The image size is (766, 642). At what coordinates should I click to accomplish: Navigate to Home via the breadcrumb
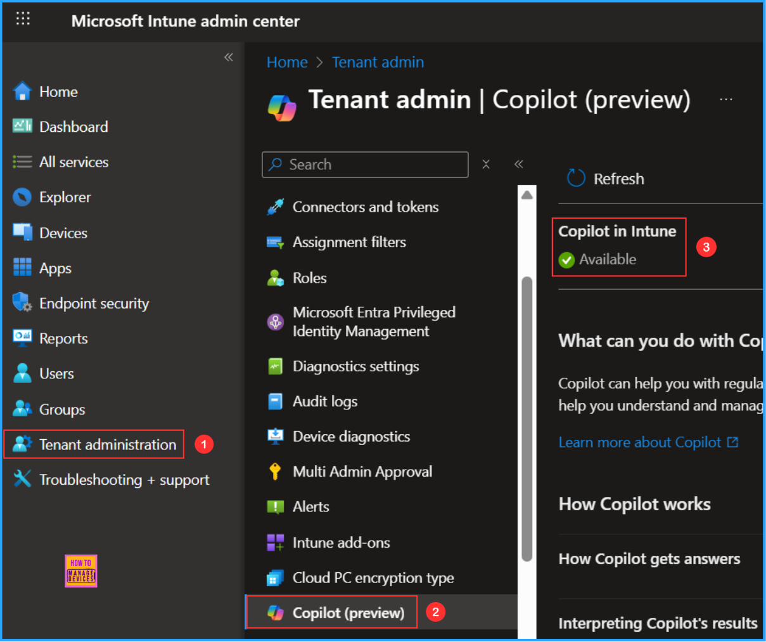tap(287, 61)
